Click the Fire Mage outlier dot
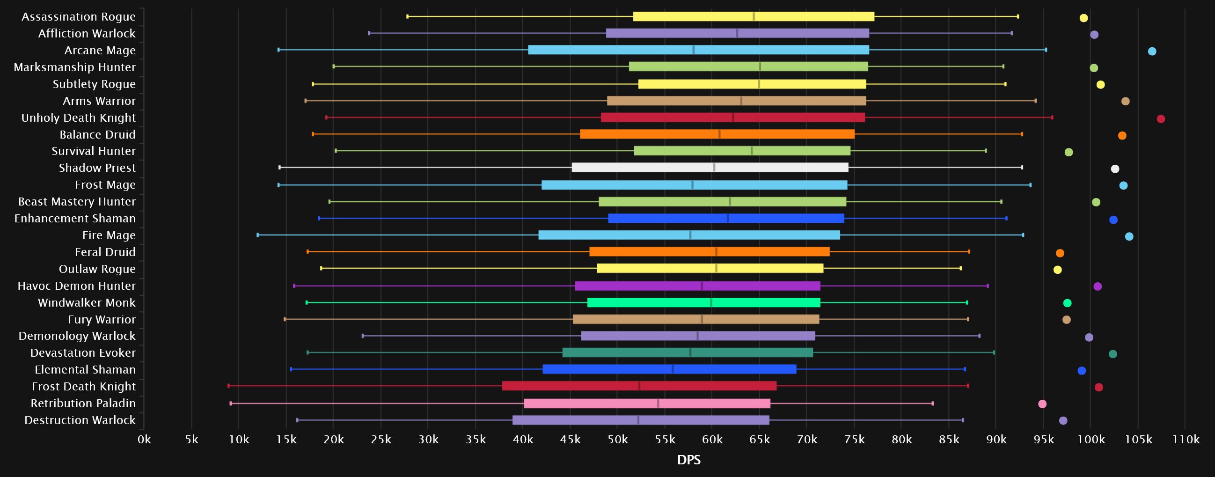Image resolution: width=1215 pixels, height=477 pixels. [x=1129, y=236]
